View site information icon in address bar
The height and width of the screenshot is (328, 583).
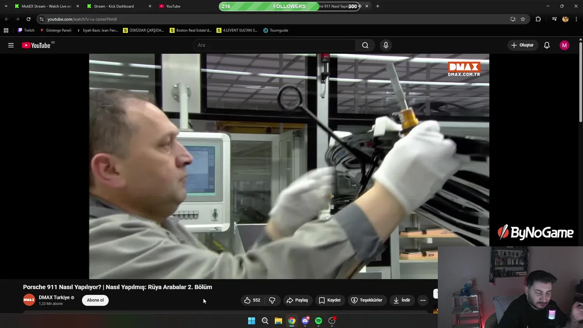click(41, 19)
